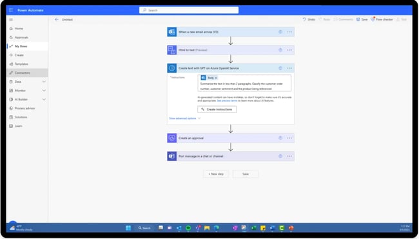
Task: Open the app launcher waffle icon
Action: coord(11,10)
